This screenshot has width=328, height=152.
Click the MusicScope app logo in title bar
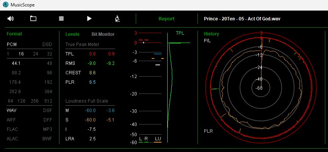6,5
